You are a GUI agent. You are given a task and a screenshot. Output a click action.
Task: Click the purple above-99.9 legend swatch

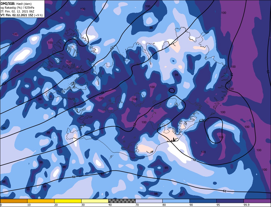(x=257, y=201)
